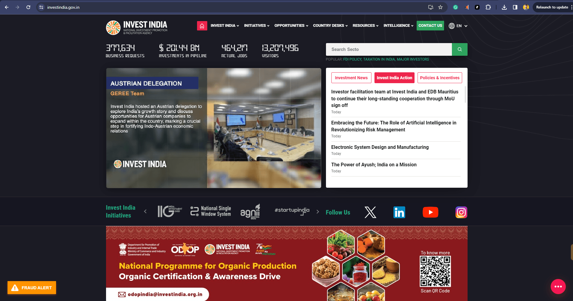Click the odopindia@investindia.org.in email link

pyautogui.click(x=165, y=294)
